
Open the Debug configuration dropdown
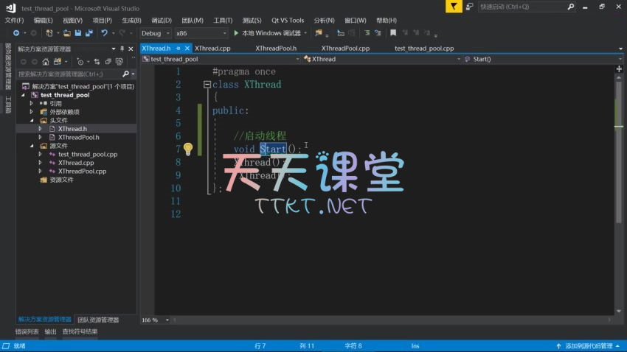(x=156, y=33)
